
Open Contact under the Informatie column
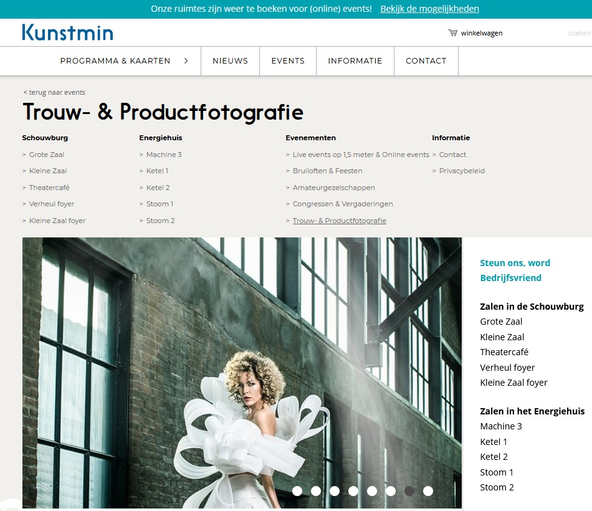pos(452,155)
